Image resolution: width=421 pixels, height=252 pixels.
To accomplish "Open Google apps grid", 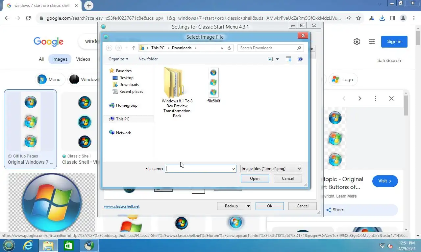I will (x=372, y=42).
